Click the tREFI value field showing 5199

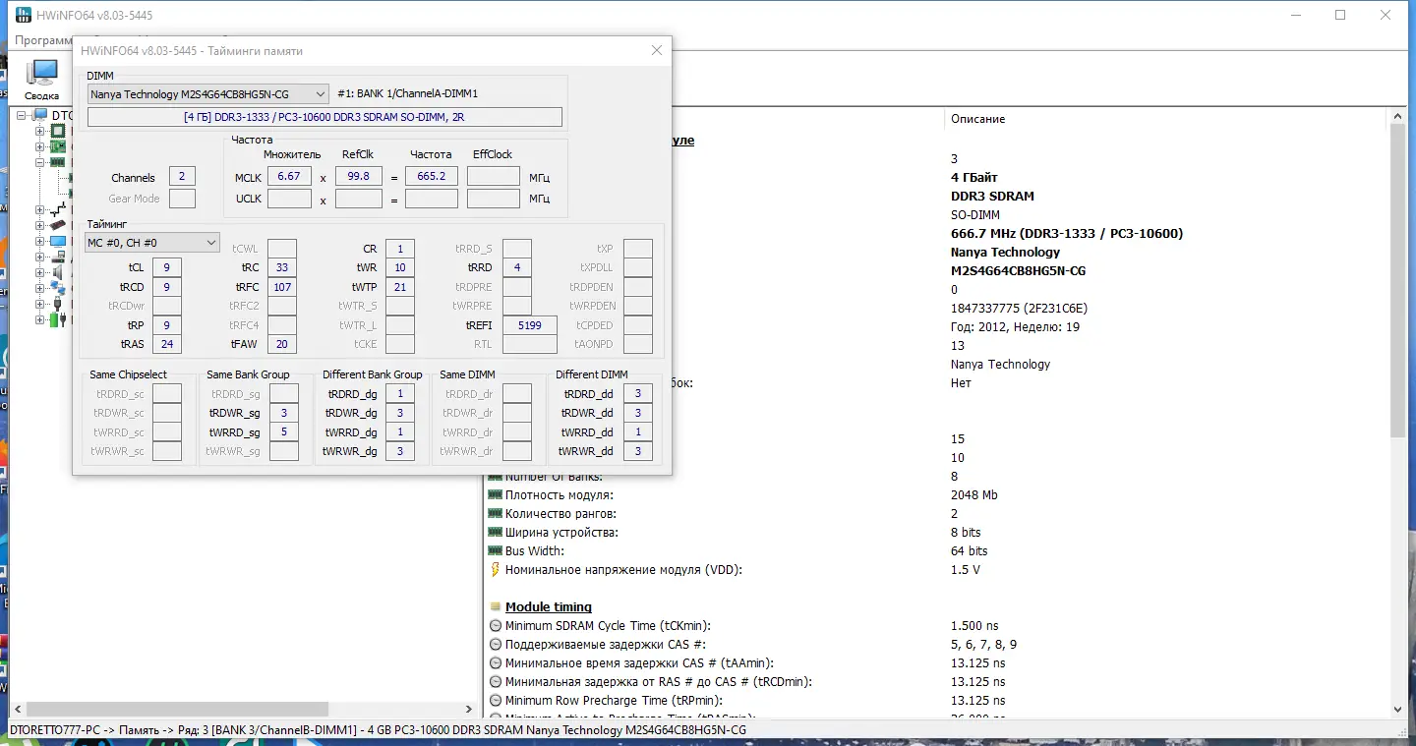point(529,325)
